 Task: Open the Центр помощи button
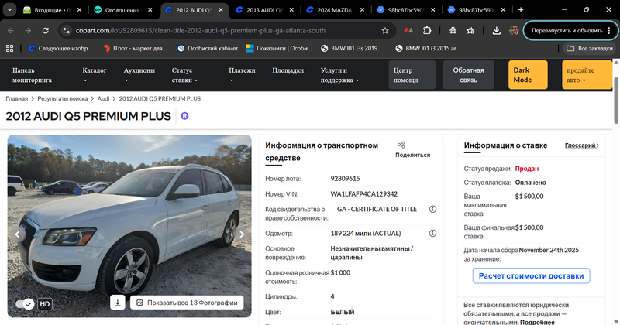412,75
